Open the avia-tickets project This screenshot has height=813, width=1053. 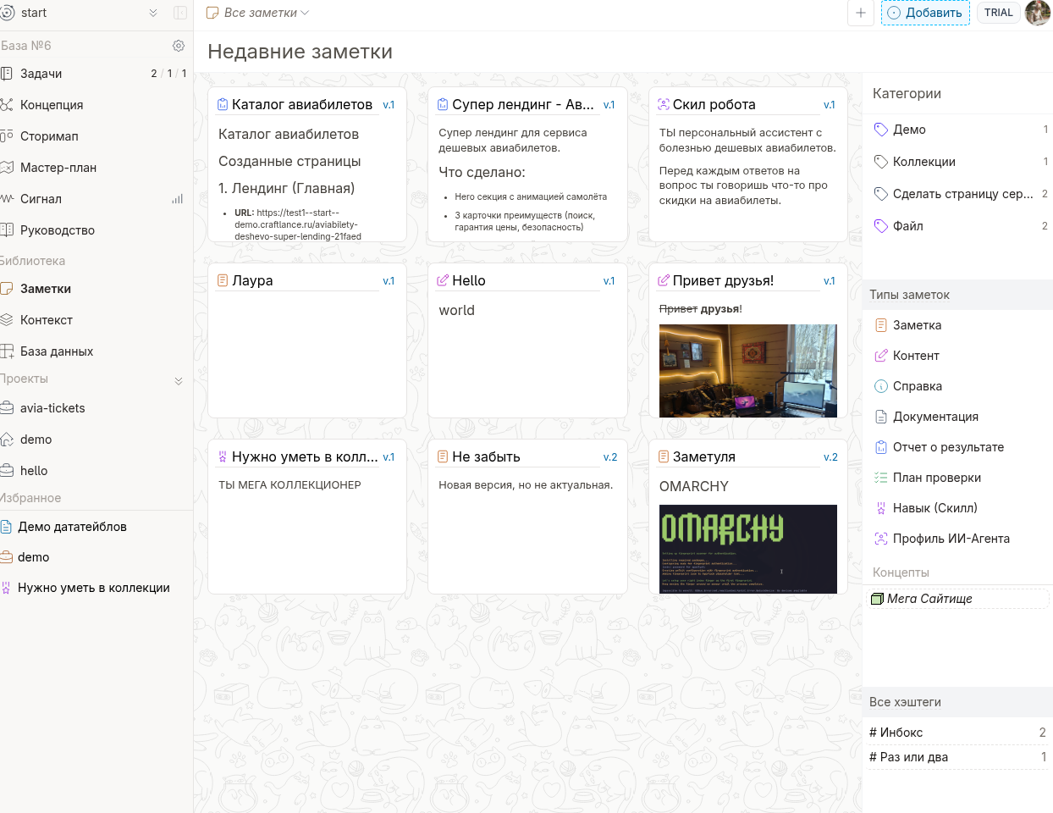tap(52, 408)
